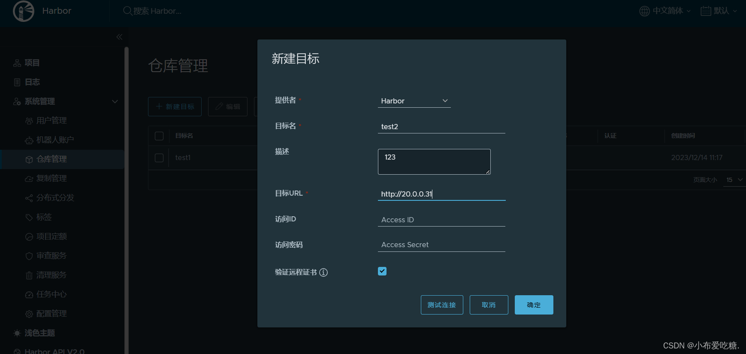The width and height of the screenshot is (746, 354).
Task: Click the pencil icon on 编辑 button
Action: click(x=219, y=106)
